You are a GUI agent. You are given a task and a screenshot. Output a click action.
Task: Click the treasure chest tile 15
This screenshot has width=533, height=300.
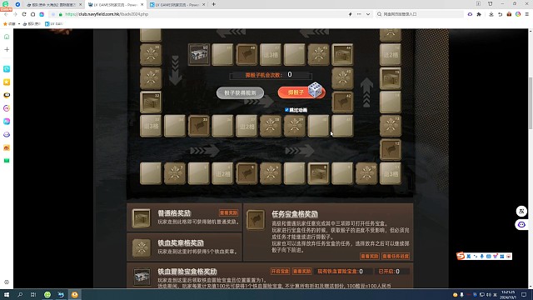click(x=391, y=78)
